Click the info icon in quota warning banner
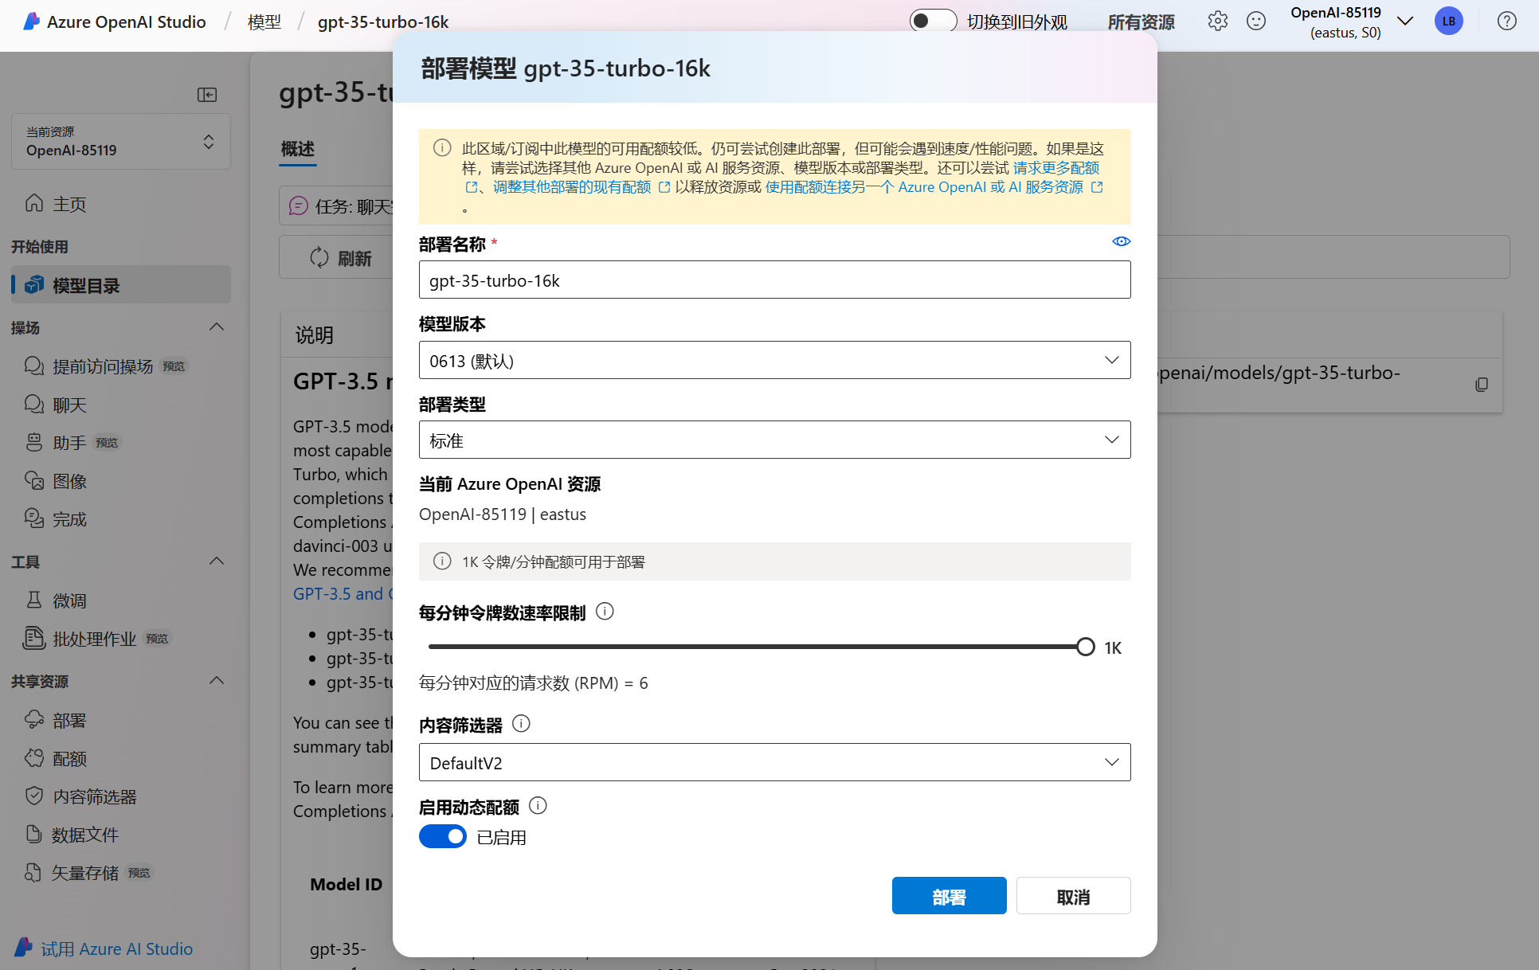The image size is (1539, 970). [x=442, y=148]
